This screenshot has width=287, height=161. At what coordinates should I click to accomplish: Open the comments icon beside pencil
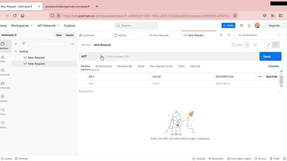[x=275, y=45]
